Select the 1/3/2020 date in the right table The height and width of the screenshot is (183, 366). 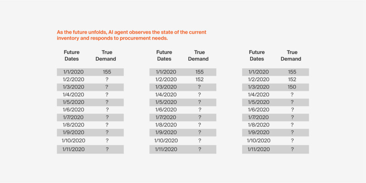(258, 87)
